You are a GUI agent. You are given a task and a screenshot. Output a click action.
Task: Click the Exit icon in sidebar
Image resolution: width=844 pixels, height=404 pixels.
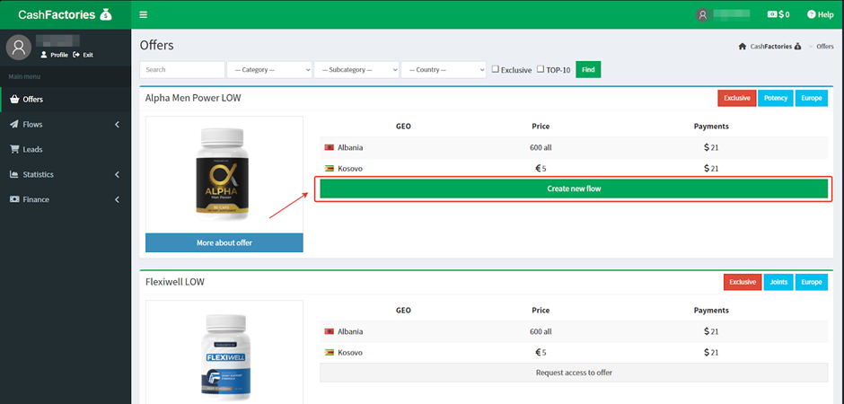coord(76,55)
